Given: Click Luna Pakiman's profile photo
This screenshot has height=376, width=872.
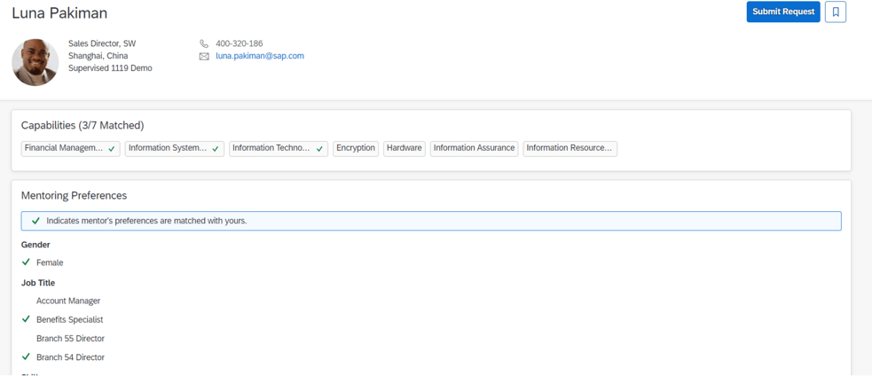Looking at the screenshot, I should pyautogui.click(x=35, y=62).
